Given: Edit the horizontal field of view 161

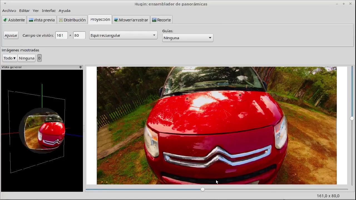Looking at the screenshot, I should click(61, 35).
